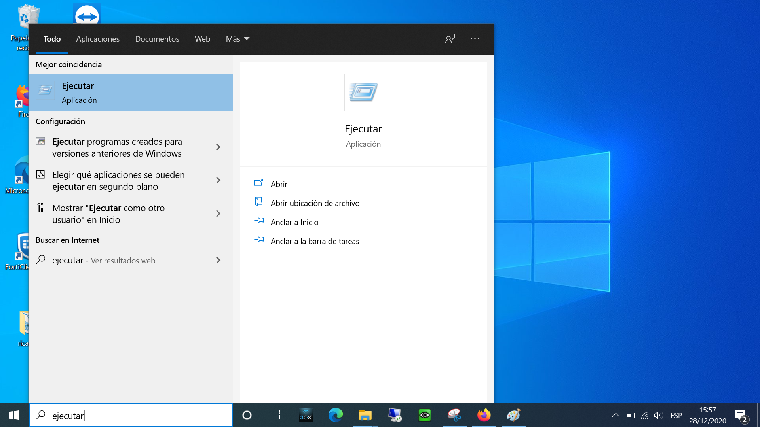Open the volume control in system tray
The height and width of the screenshot is (427, 760).
pos(658,415)
